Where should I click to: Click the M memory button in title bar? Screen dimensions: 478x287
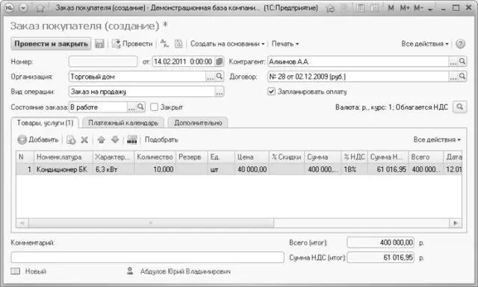coord(391,8)
